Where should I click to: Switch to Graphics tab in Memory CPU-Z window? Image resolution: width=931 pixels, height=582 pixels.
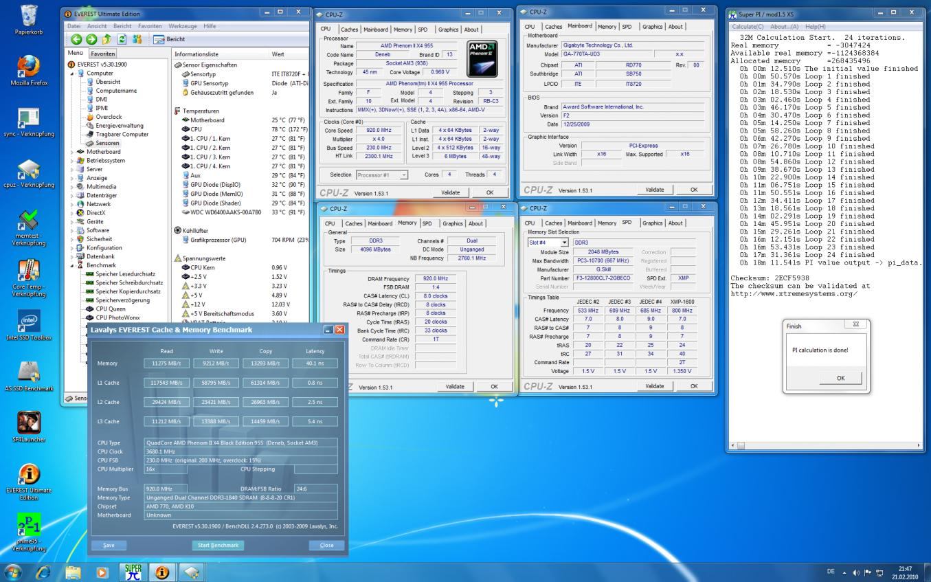tap(452, 223)
